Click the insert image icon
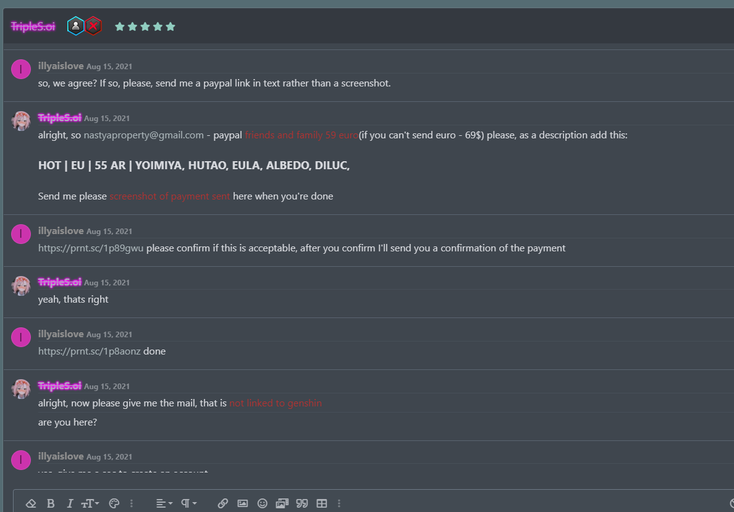 [242, 503]
